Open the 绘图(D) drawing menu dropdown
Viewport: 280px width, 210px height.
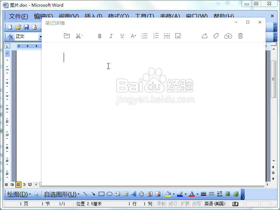(x=19, y=194)
